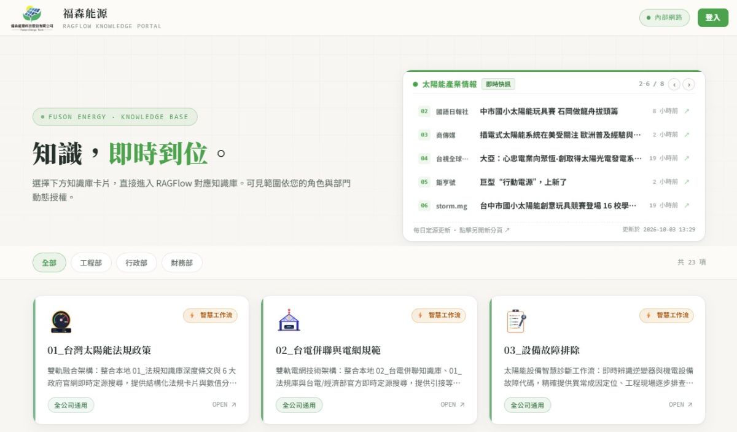The width and height of the screenshot is (737, 432).
Task: Click 全公司通用 tag on card 03
Action: click(528, 405)
